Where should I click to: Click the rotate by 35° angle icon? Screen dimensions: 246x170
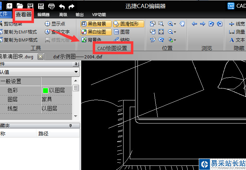click(x=153, y=40)
